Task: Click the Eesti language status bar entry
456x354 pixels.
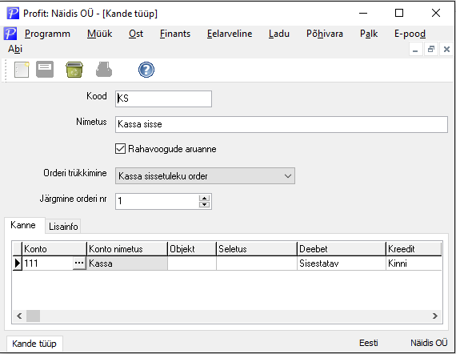Action: pos(369,343)
